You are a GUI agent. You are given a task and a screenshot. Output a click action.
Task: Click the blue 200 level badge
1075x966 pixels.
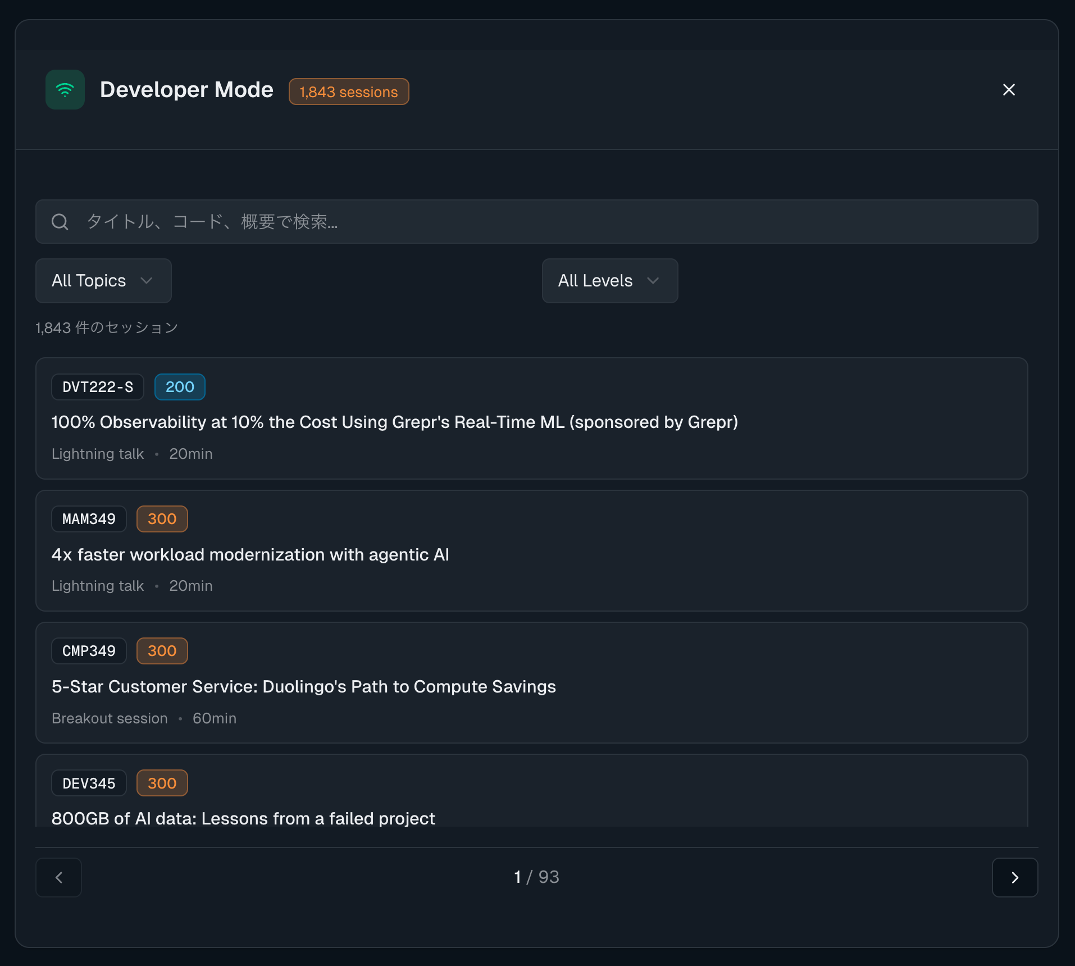[x=180, y=387]
